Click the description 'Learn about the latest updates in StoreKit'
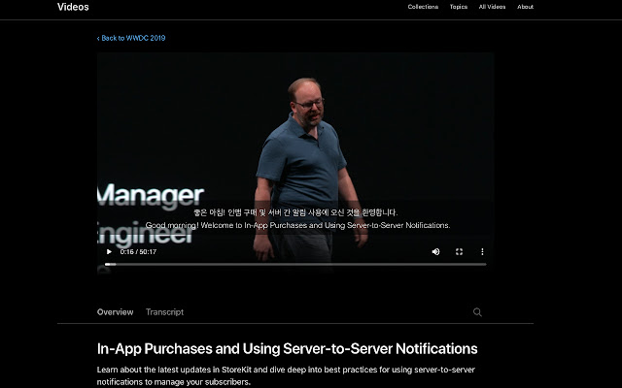622x388 pixels. point(286,375)
